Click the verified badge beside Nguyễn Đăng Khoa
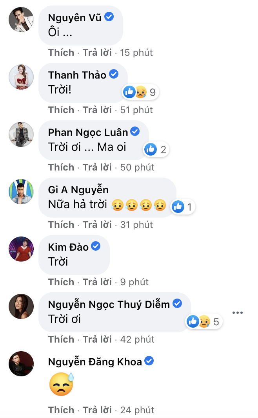The width and height of the screenshot is (258, 418). click(x=149, y=361)
